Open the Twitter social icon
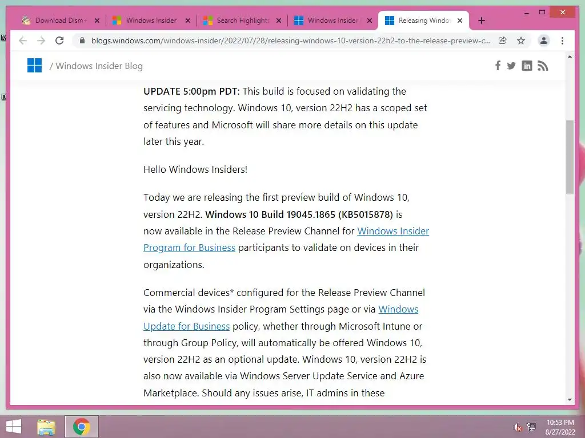The image size is (585, 438). (511, 66)
